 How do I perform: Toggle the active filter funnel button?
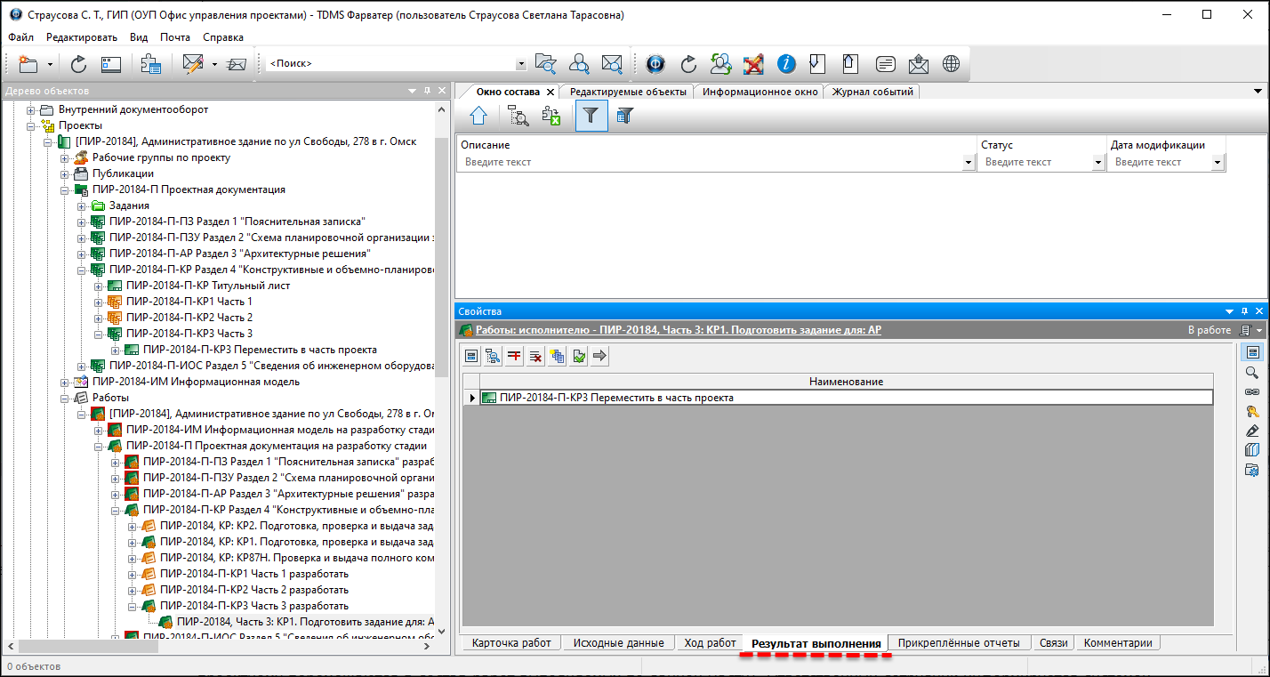coord(591,115)
